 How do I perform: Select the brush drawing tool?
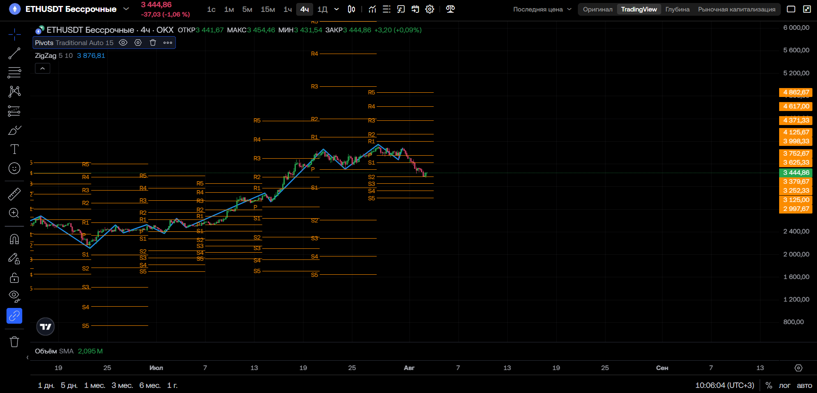14,130
